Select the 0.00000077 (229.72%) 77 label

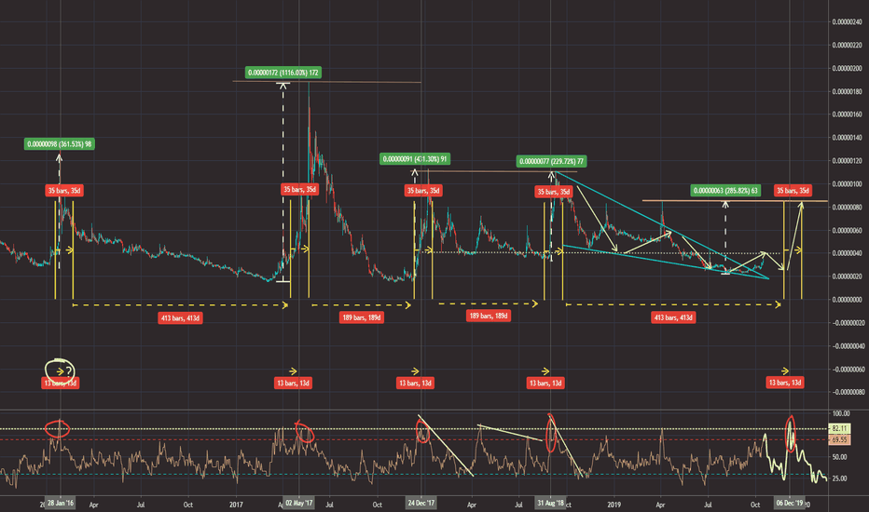click(x=551, y=162)
